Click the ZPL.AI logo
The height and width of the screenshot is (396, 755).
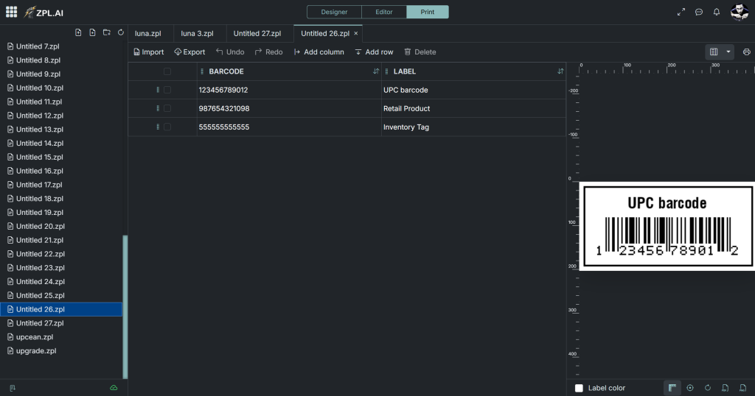(44, 13)
